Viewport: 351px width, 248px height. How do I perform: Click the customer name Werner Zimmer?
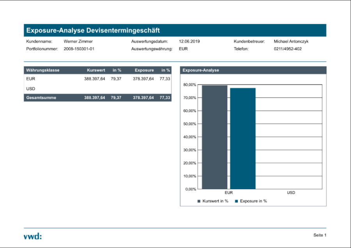[78, 41]
